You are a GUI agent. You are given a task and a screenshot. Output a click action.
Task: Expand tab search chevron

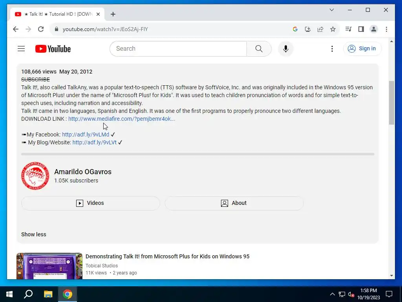[331, 10]
